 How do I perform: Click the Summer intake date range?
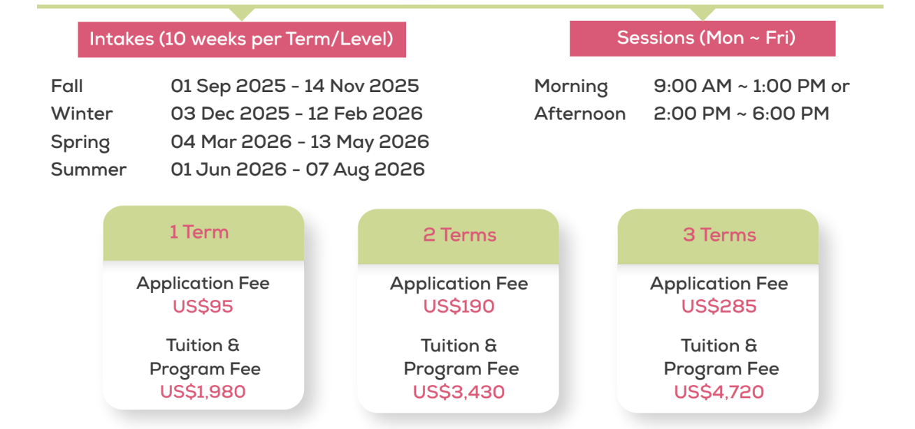(x=298, y=170)
